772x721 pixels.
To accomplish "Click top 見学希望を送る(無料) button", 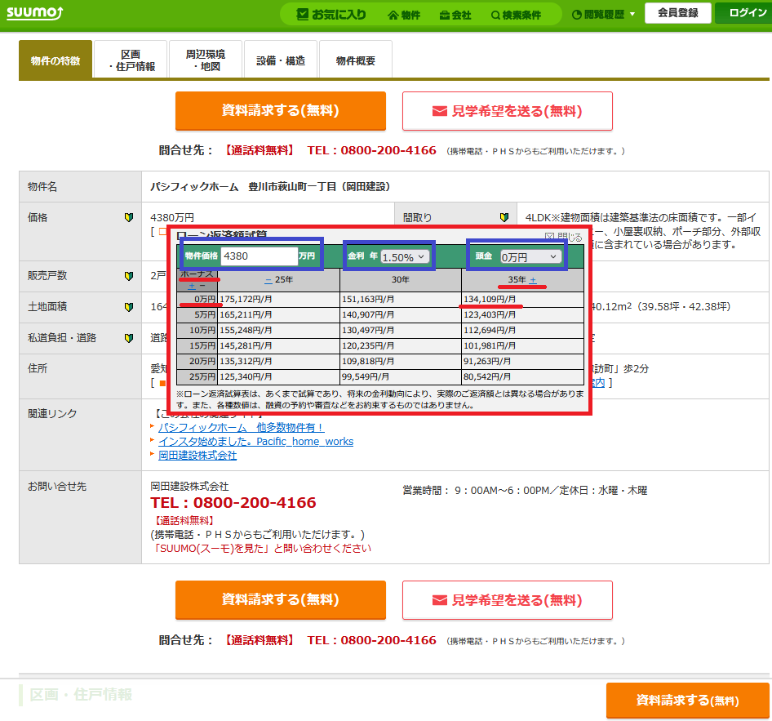I will tap(507, 111).
